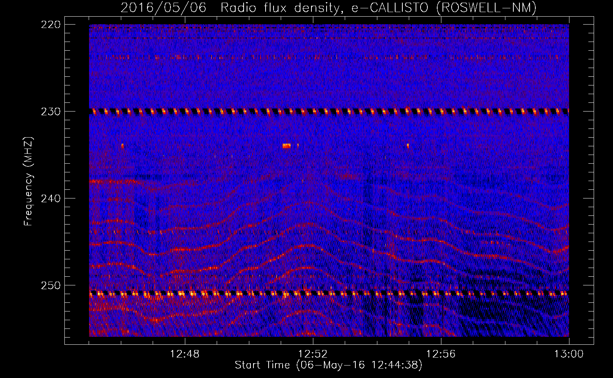The width and height of the screenshot is (613, 378).
Task: Click the bright orange burst near 234 MHz
Action: [x=286, y=146]
